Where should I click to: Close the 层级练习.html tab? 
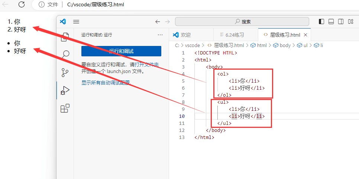(x=305, y=35)
